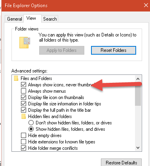This screenshot has width=150, height=166.
Task: Enable Always show menus checkbox
Action: click(x=23, y=91)
